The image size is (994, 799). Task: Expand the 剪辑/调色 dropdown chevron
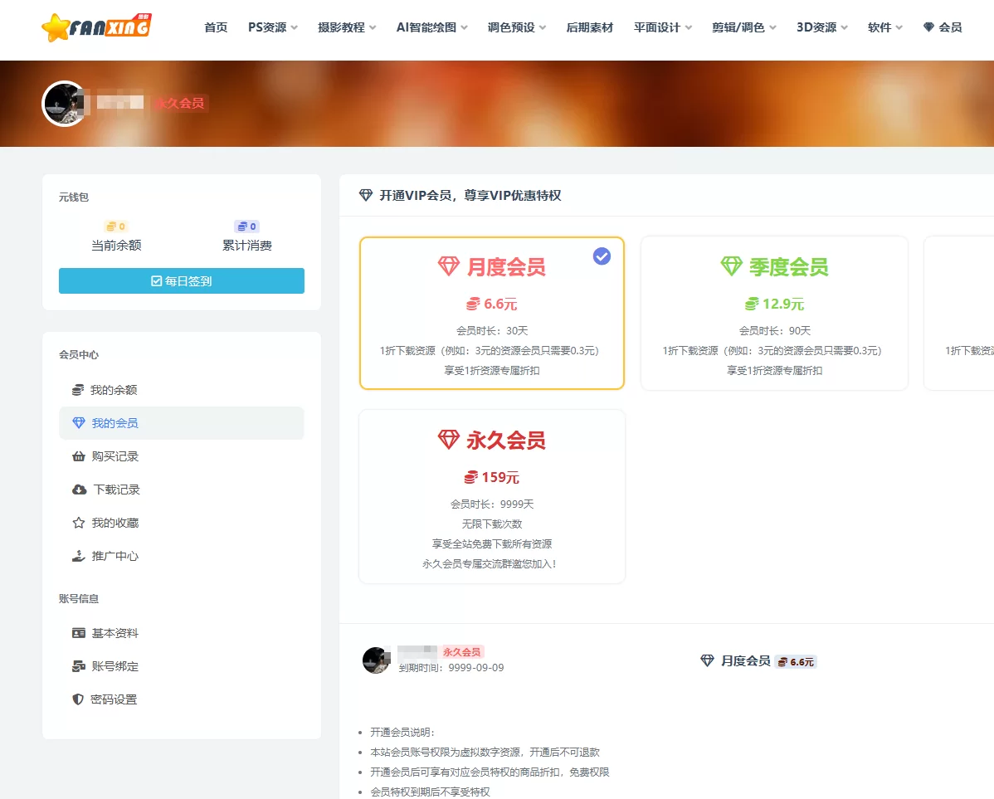tap(772, 28)
